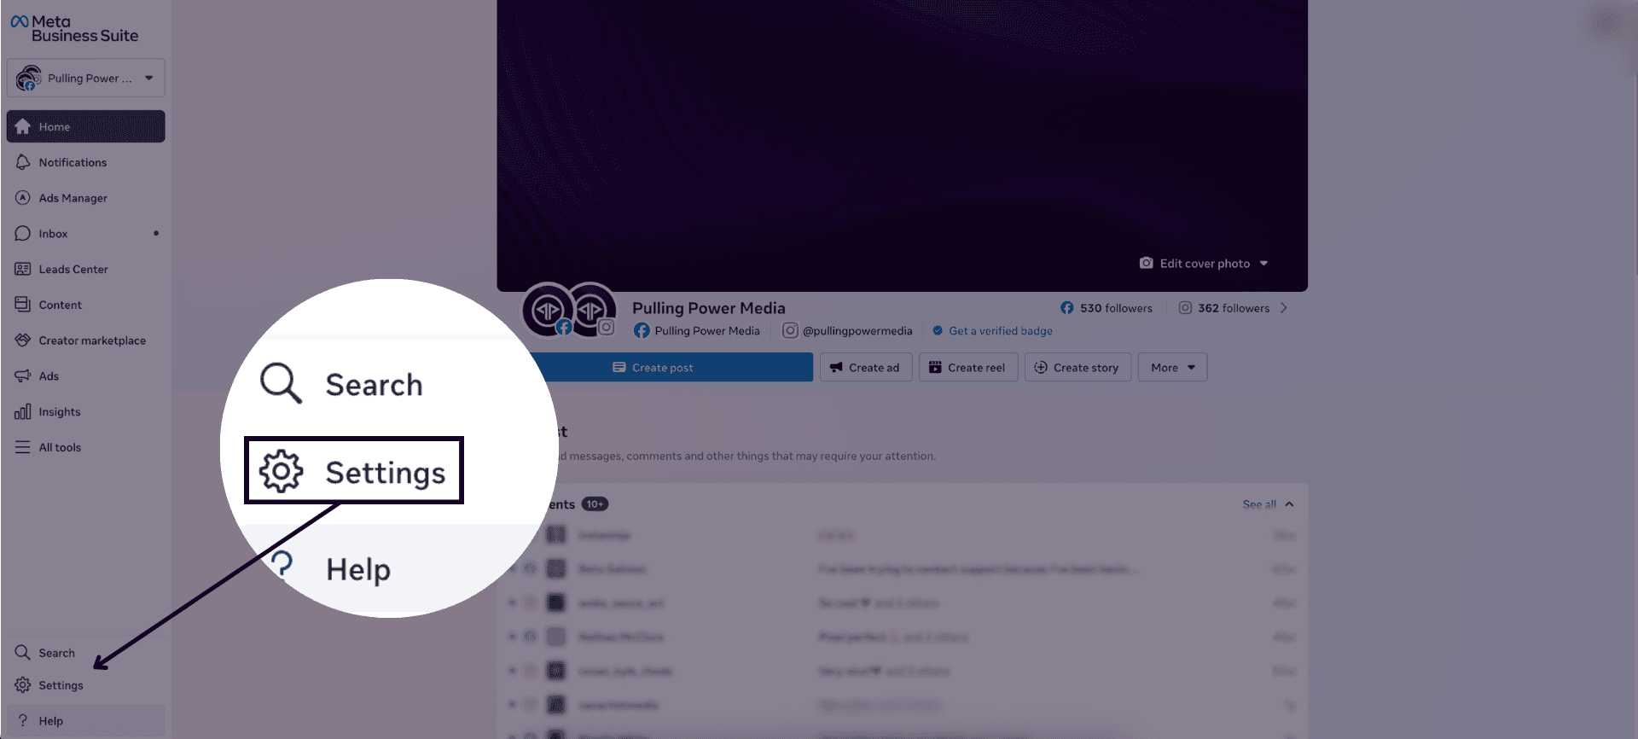Click the Ads Manager compass icon
Image resolution: width=1638 pixels, height=739 pixels.
tap(22, 198)
